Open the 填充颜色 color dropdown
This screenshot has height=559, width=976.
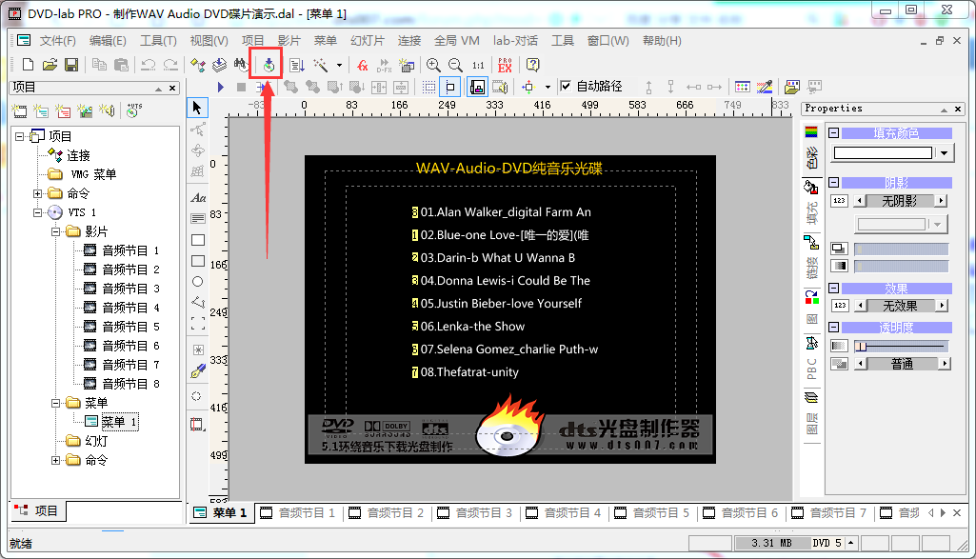pos(945,153)
